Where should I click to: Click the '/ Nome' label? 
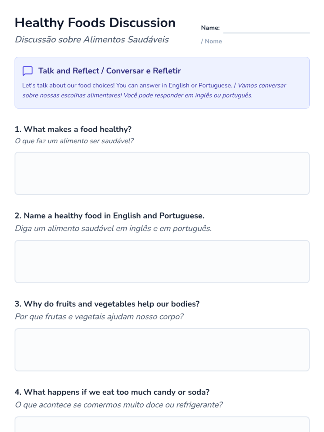pos(211,41)
